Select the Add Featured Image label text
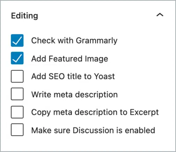The height and width of the screenshot is (152, 176). (69, 59)
